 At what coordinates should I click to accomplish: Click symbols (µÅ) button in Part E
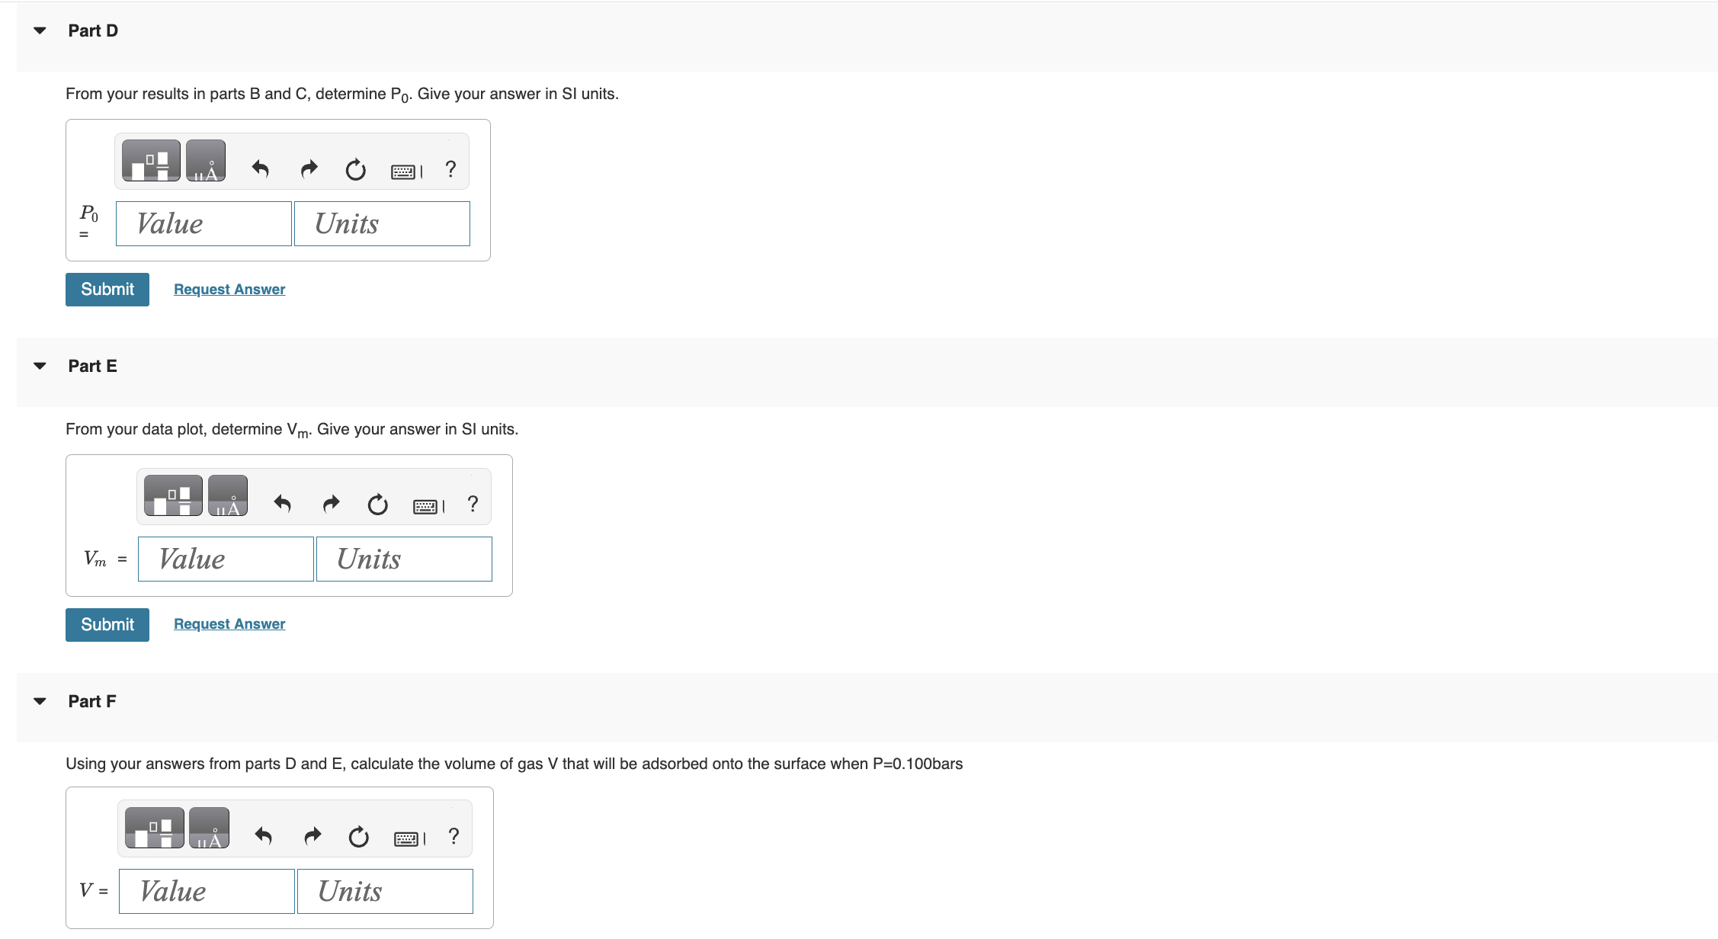[228, 496]
